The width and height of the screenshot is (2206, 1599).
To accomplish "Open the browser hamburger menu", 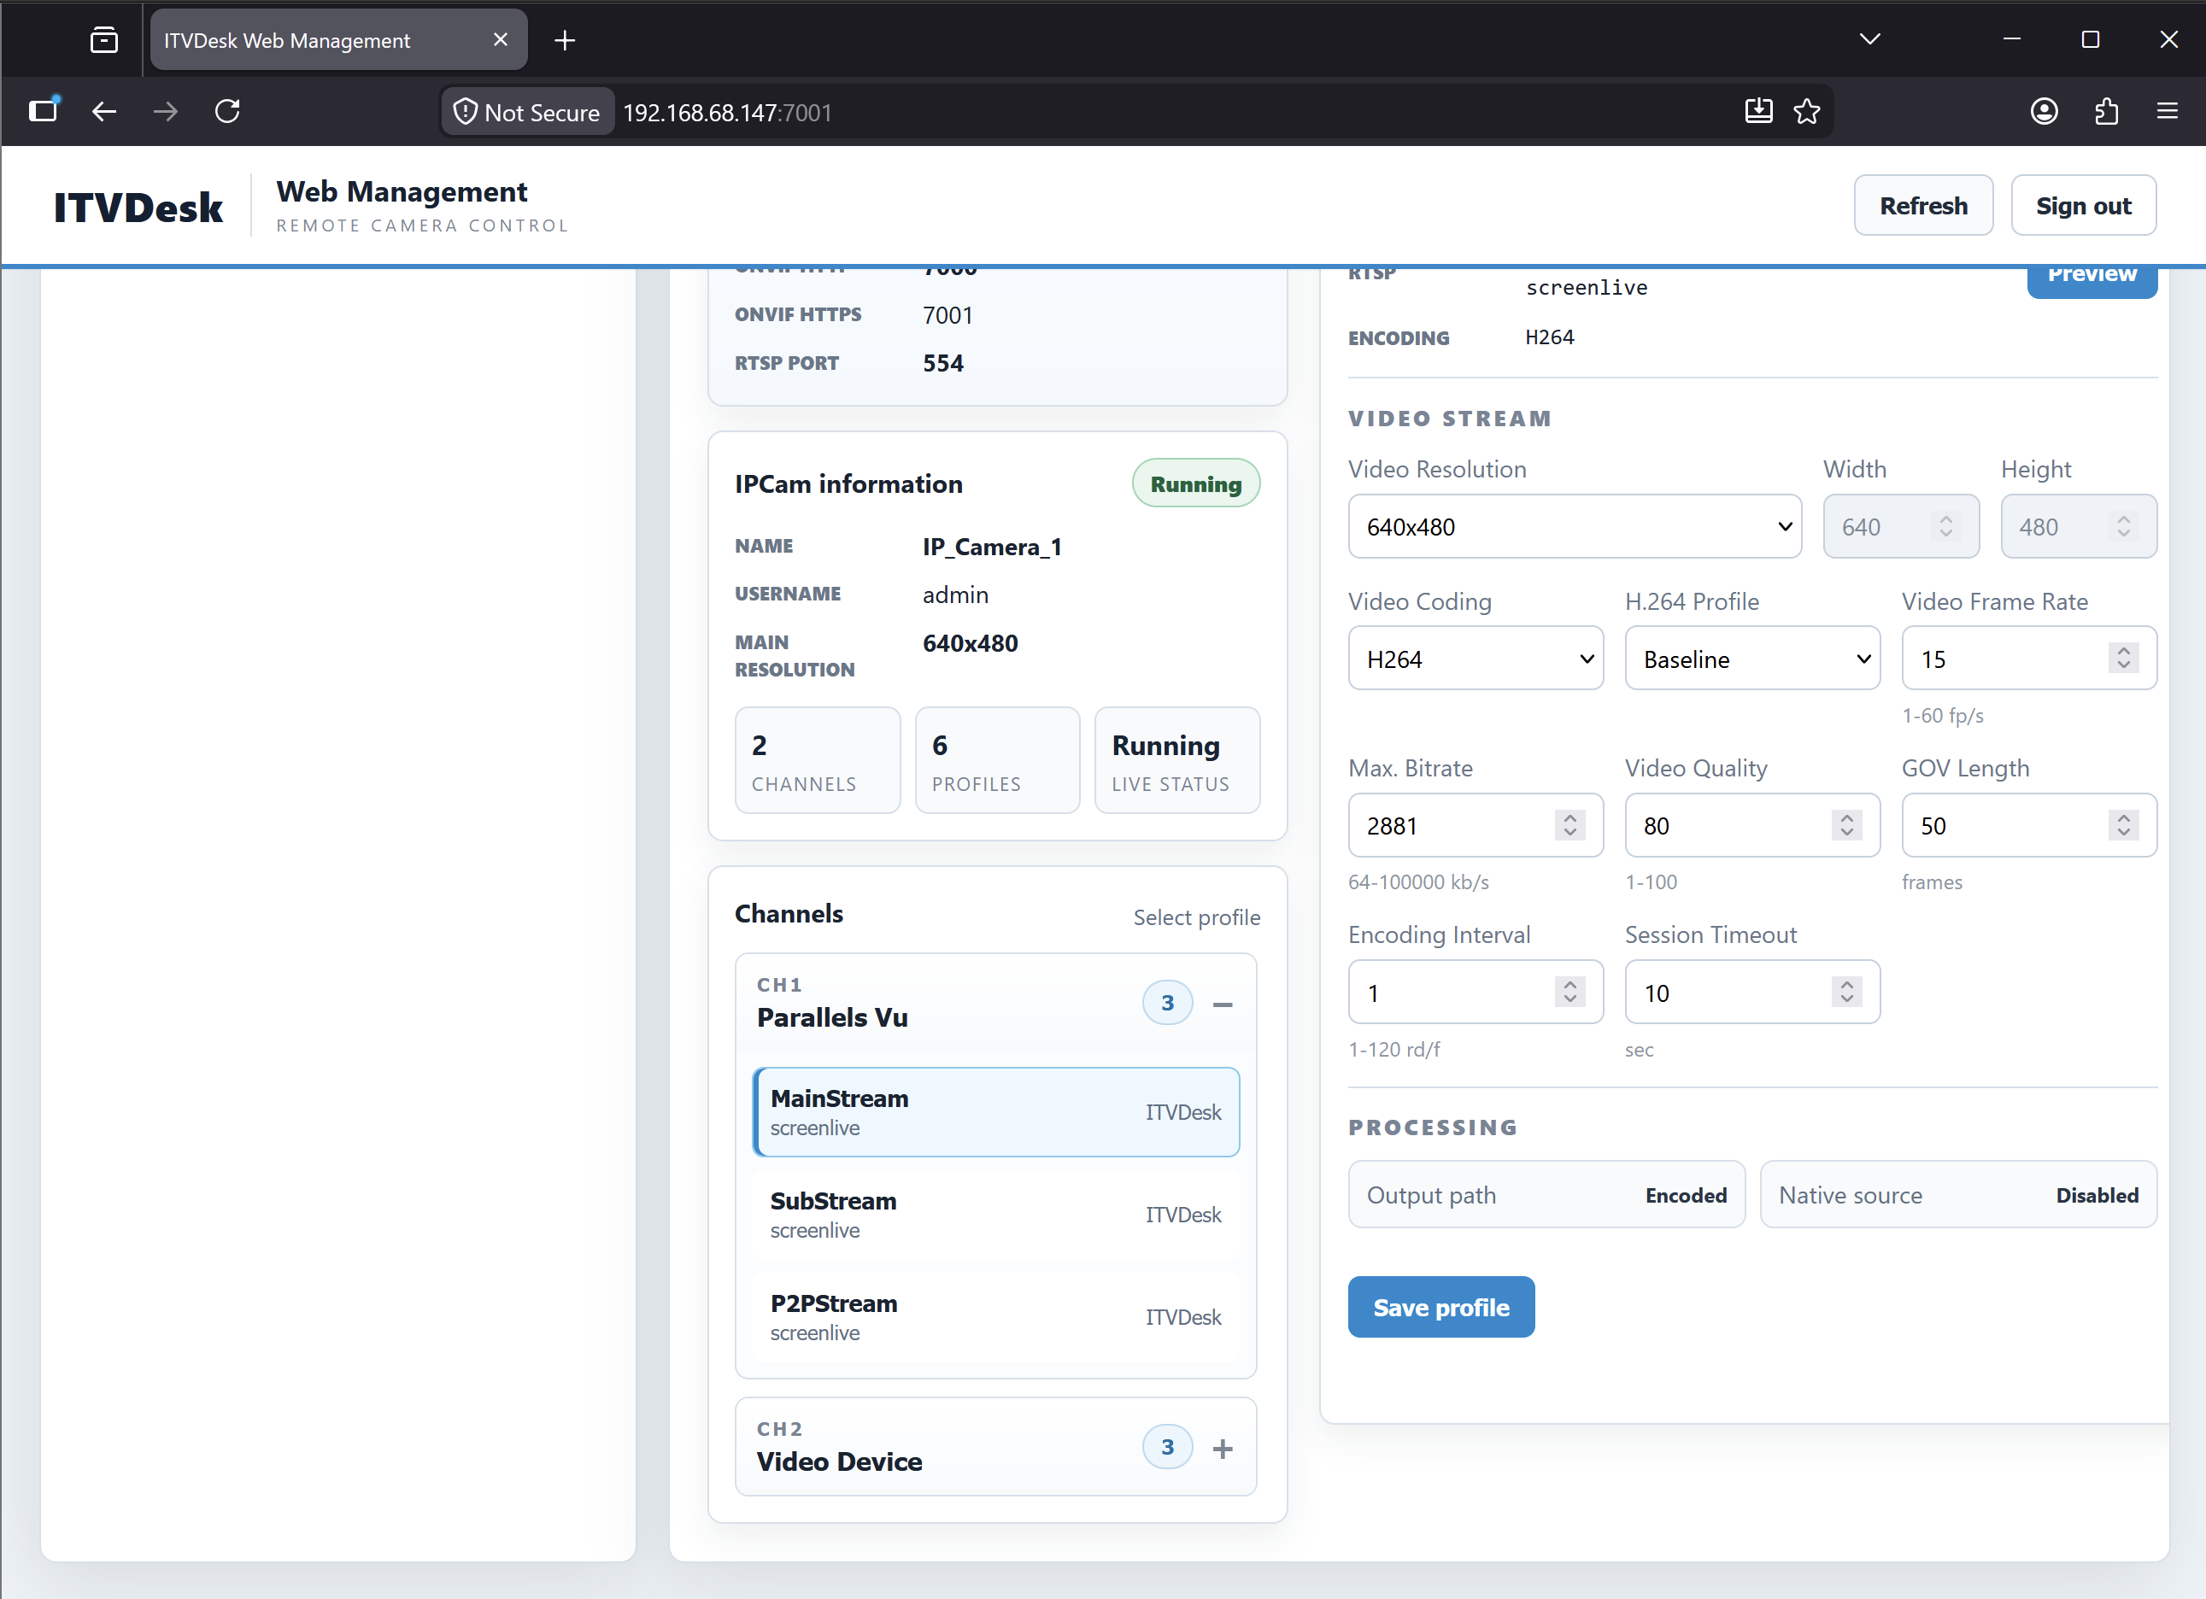I will (2167, 112).
